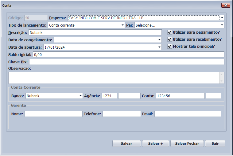Screen dimensions: 233x156
Task: Click the Gerente Nome field
Action: (x=53, y=114)
